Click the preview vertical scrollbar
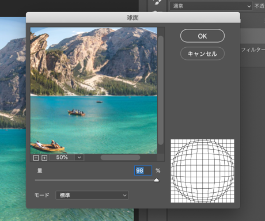 pos(161,90)
